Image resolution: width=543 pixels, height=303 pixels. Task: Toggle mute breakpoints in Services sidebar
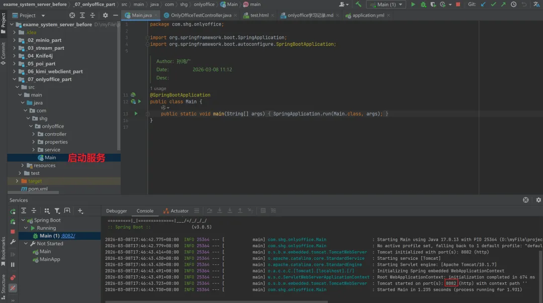coord(13,288)
